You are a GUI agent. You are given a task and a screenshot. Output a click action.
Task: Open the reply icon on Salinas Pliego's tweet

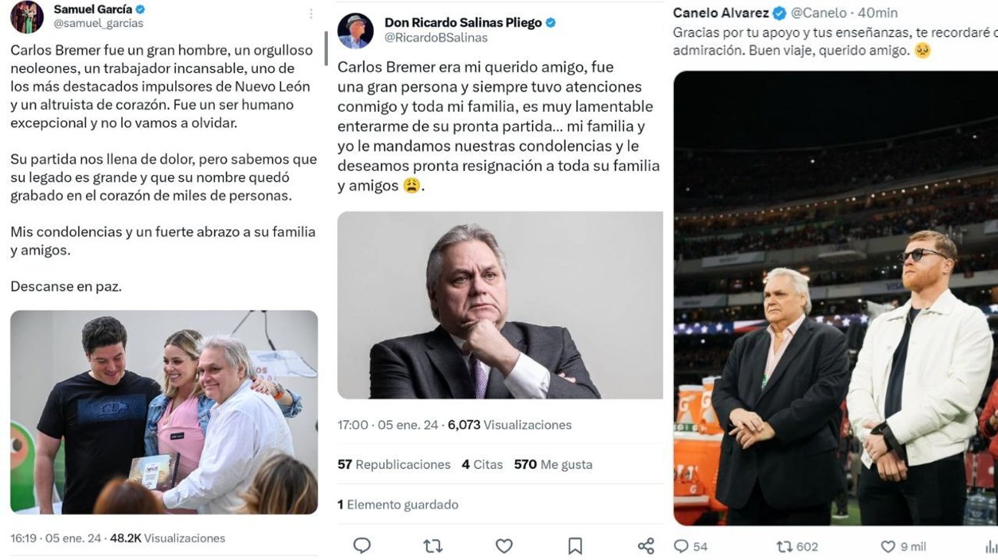[361, 545]
